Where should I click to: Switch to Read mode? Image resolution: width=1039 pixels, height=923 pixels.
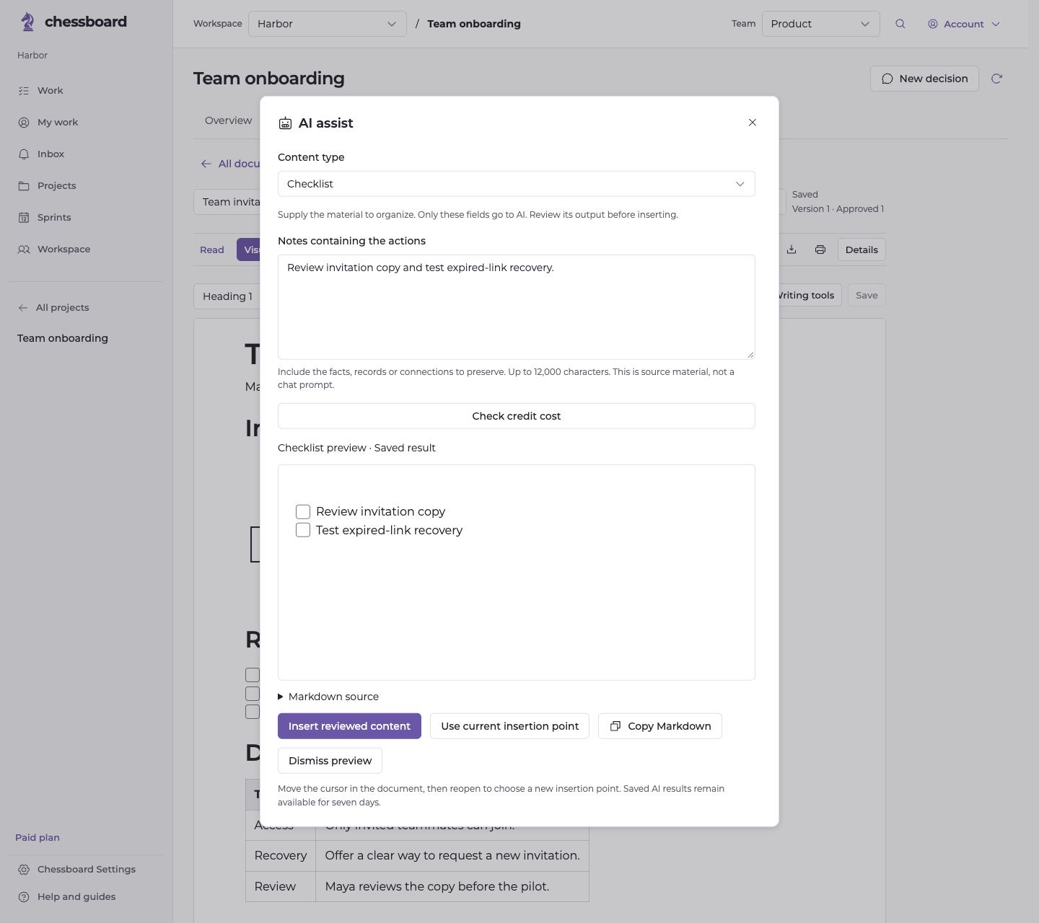coord(212,249)
